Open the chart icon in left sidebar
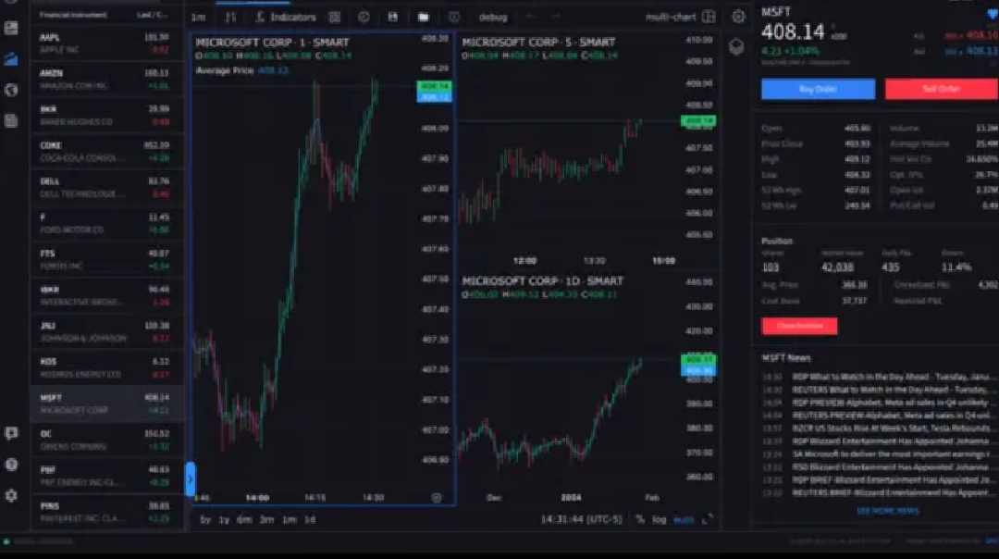The width and height of the screenshot is (999, 559). point(11,58)
